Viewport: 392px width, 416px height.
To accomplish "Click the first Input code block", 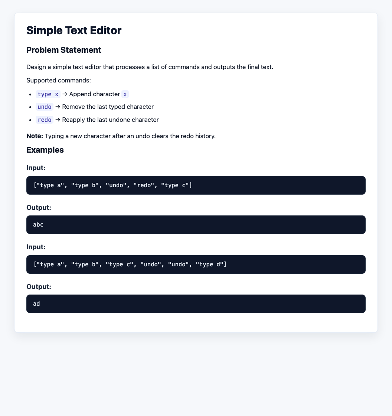I will [196, 185].
